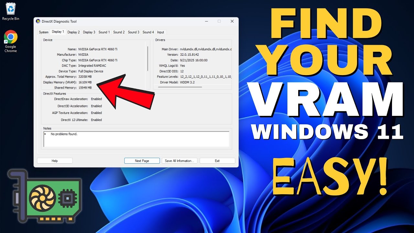Switch to the Input tab

(x=160, y=32)
